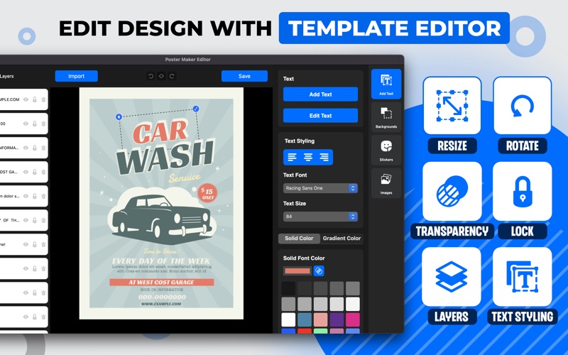Click the Text Styling feature icon

tap(523, 277)
